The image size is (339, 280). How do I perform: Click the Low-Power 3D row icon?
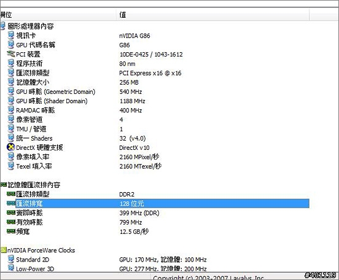[x=11, y=268]
